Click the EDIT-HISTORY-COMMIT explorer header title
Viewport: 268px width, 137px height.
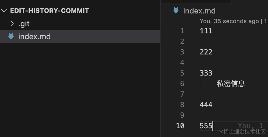point(49,11)
